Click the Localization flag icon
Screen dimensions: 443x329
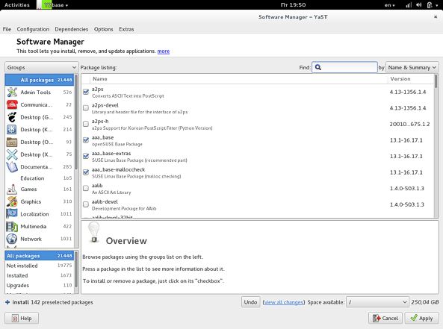(12, 214)
